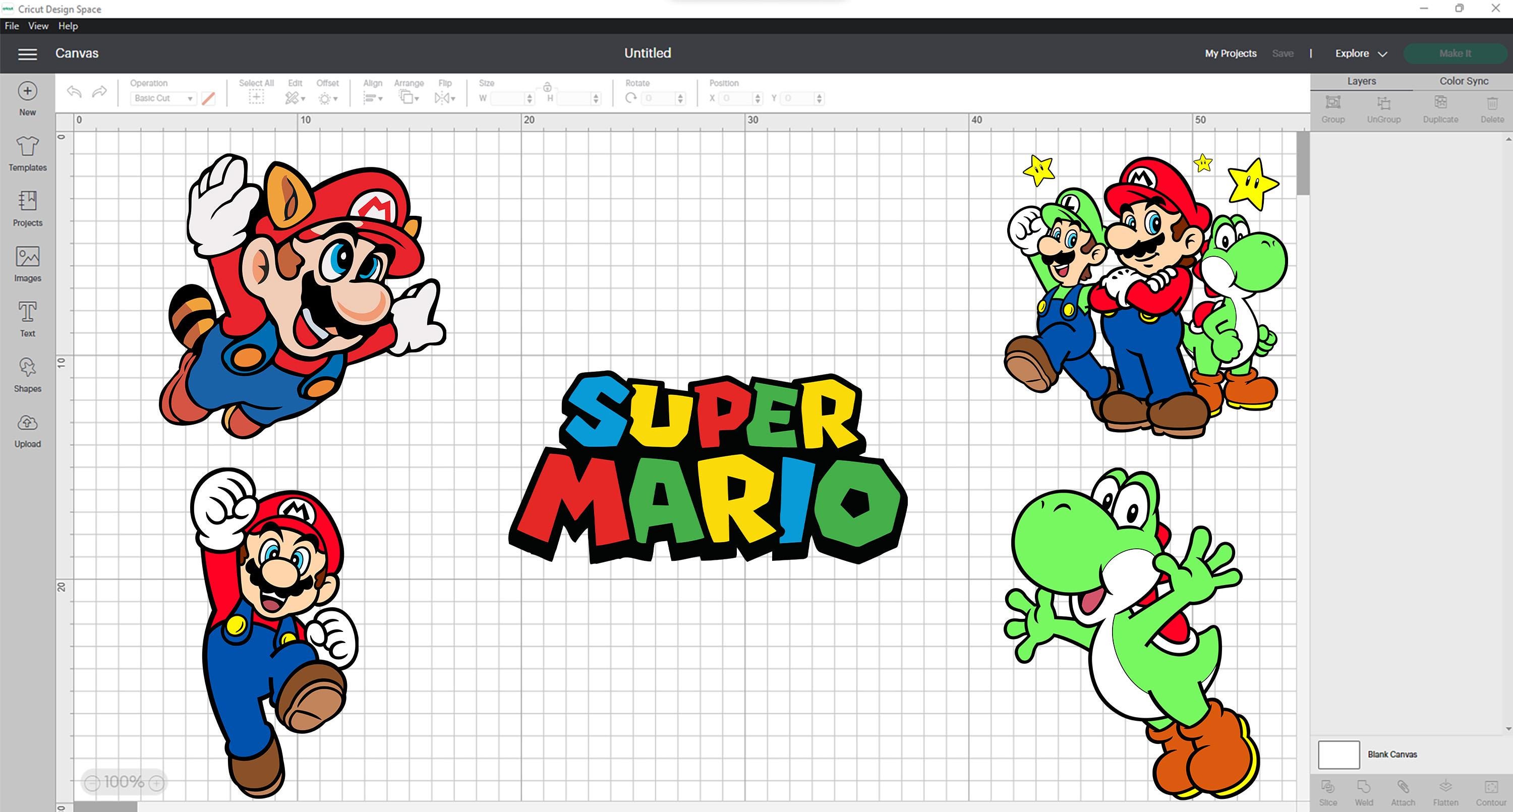Click the Undo arrow

74,92
